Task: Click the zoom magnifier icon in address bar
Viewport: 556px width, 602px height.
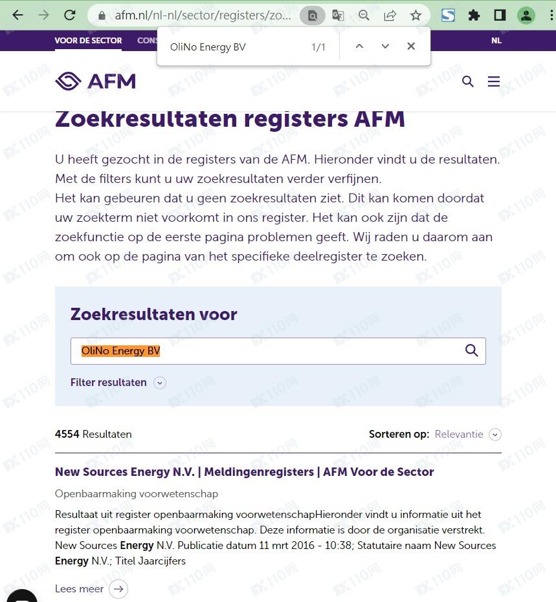Action: tap(364, 15)
